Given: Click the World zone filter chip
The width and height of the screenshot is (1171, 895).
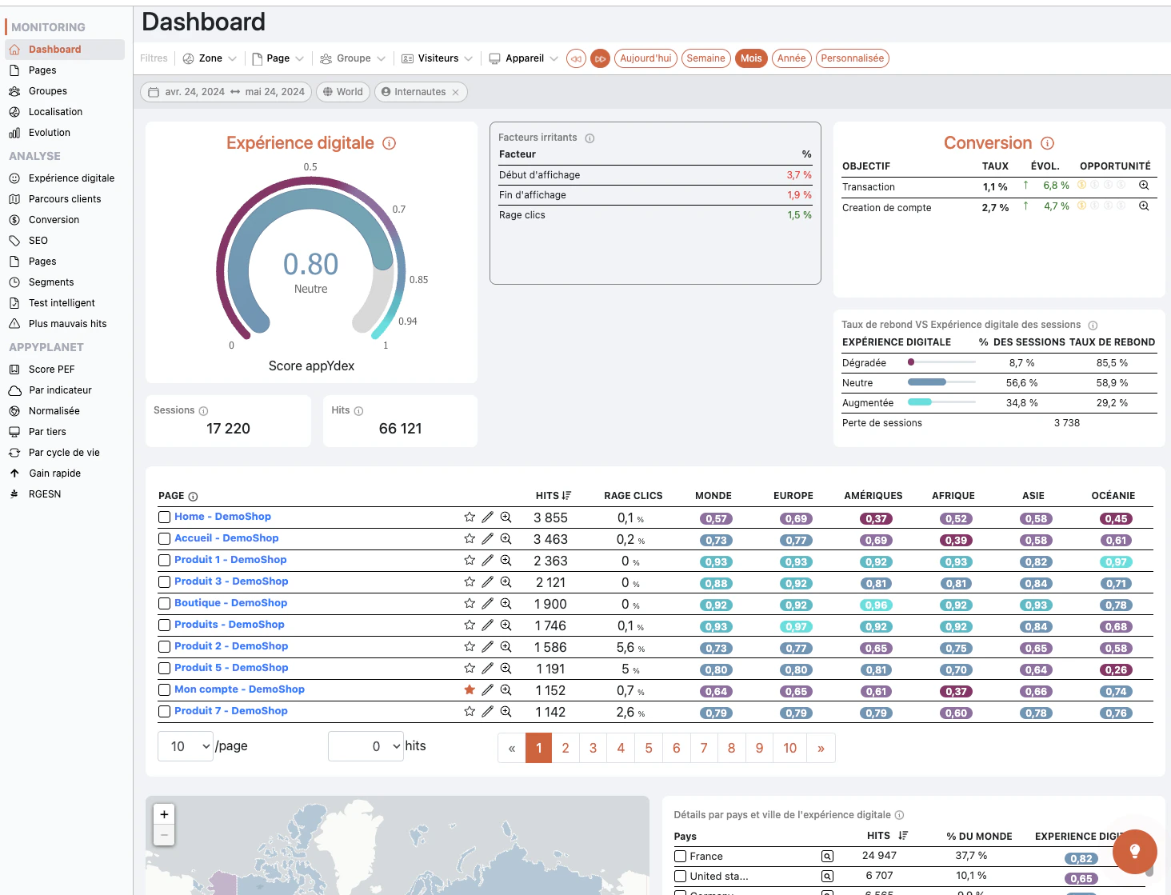Looking at the screenshot, I should tap(342, 92).
